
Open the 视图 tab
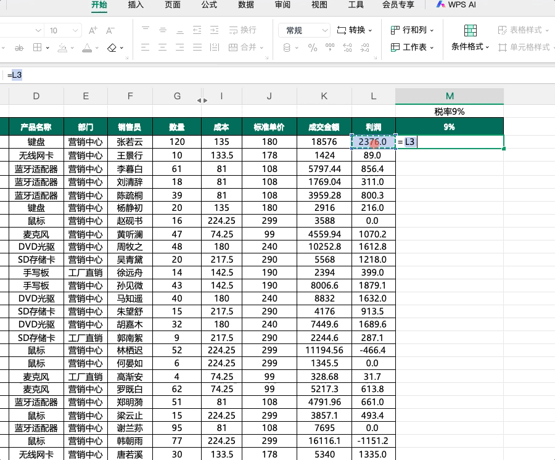tap(319, 4)
